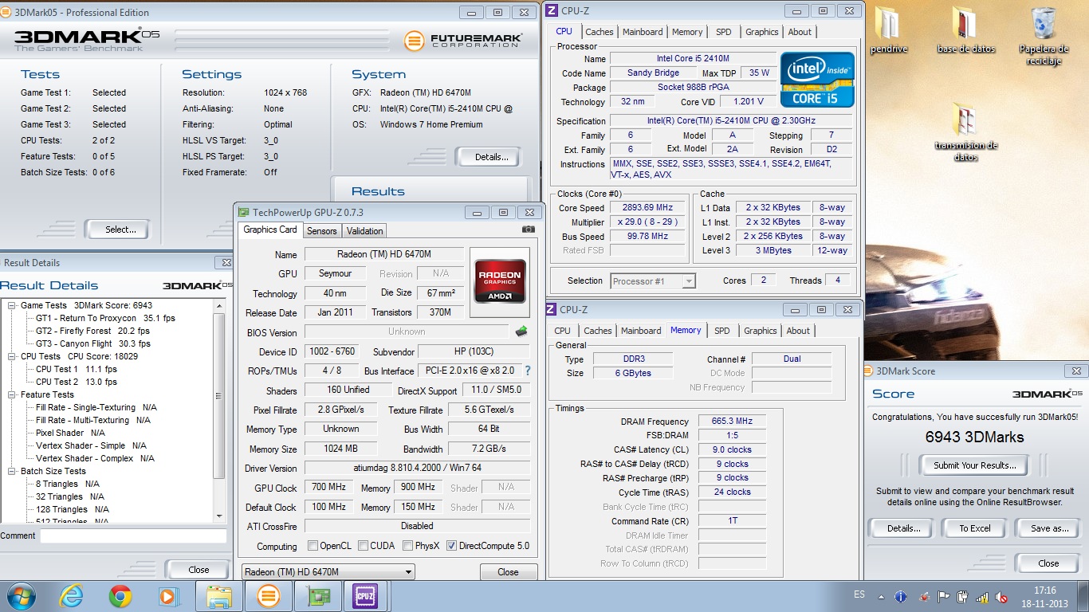Select GT1 - Return To Proxycon row
Screen dimensions: 1089x612
point(105,318)
